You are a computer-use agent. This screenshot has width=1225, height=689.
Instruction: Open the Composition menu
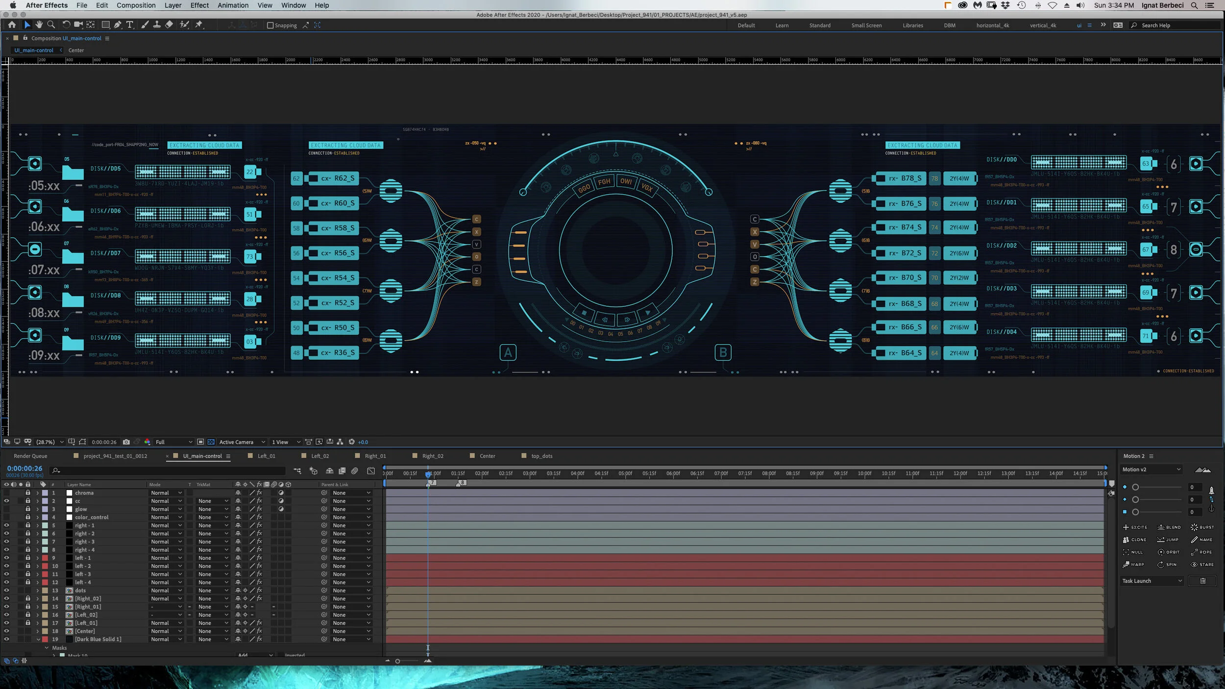click(136, 5)
